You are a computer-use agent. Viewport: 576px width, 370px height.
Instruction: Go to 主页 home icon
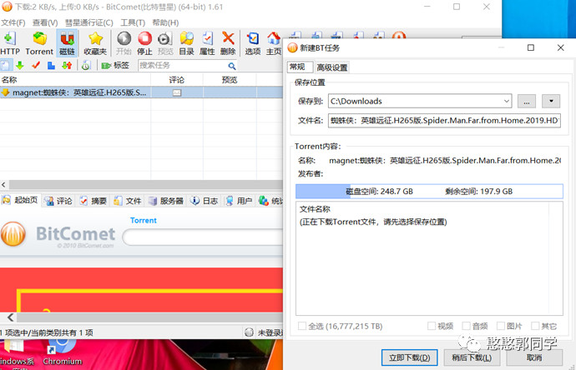pyautogui.click(x=274, y=43)
